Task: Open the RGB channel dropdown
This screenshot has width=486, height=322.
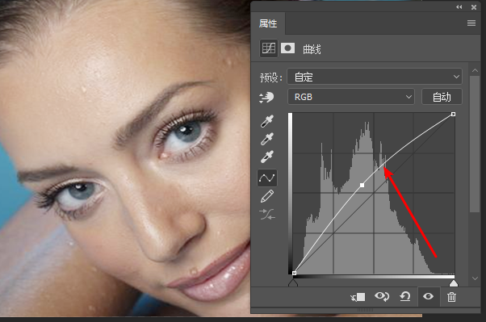Action: tap(351, 97)
